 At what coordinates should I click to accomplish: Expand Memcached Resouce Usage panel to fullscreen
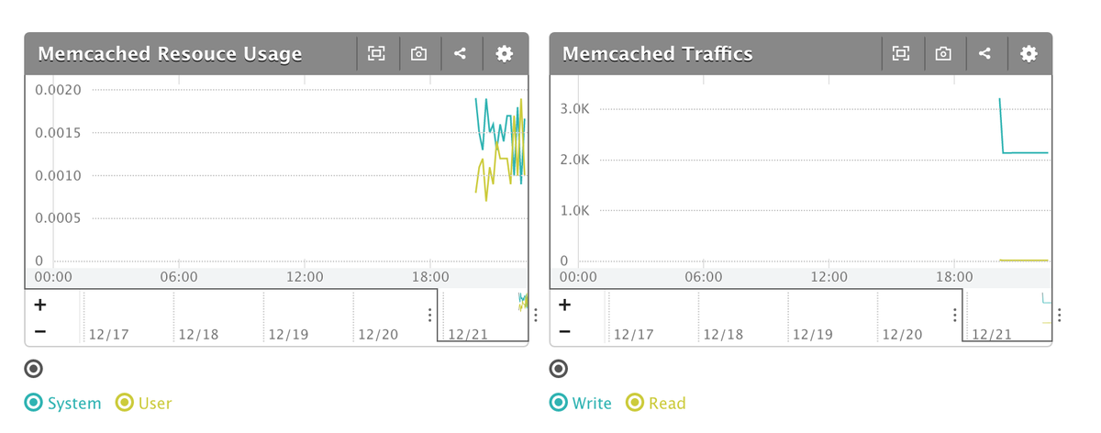click(x=376, y=54)
